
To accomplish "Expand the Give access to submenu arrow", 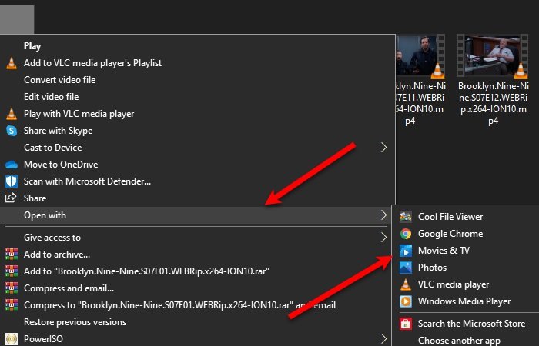I will pyautogui.click(x=383, y=237).
